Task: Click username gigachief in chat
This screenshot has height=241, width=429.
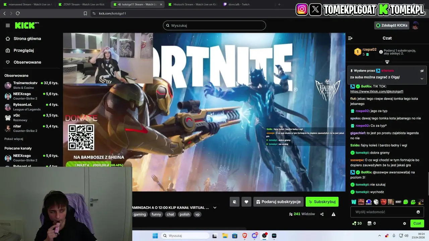Action: click(358, 133)
